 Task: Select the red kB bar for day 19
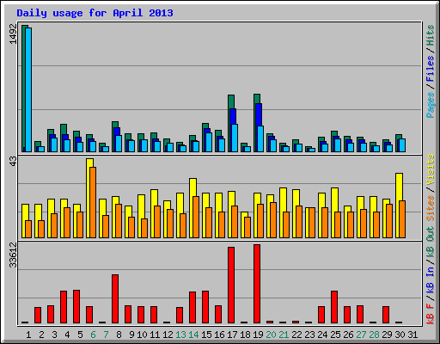pos(257,284)
